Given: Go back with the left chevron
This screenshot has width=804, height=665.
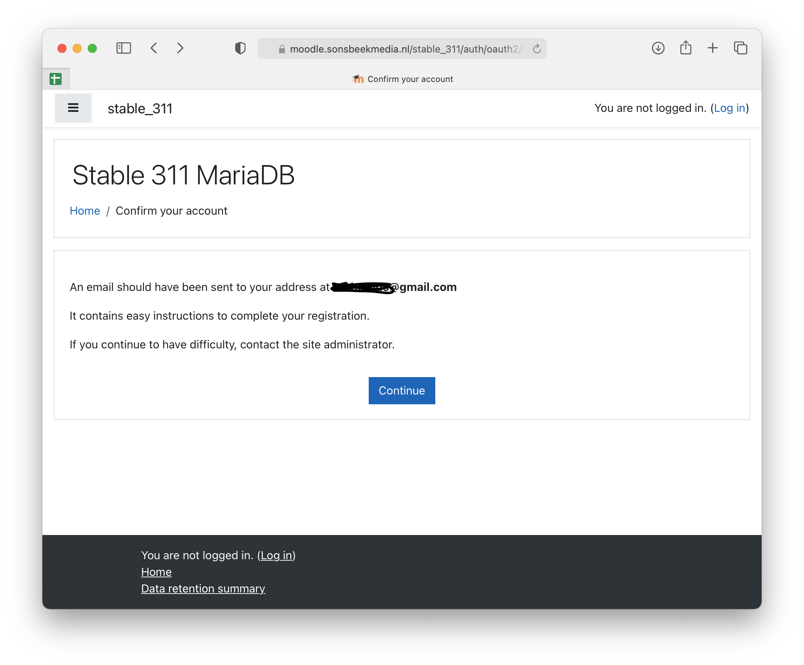Looking at the screenshot, I should coord(154,48).
